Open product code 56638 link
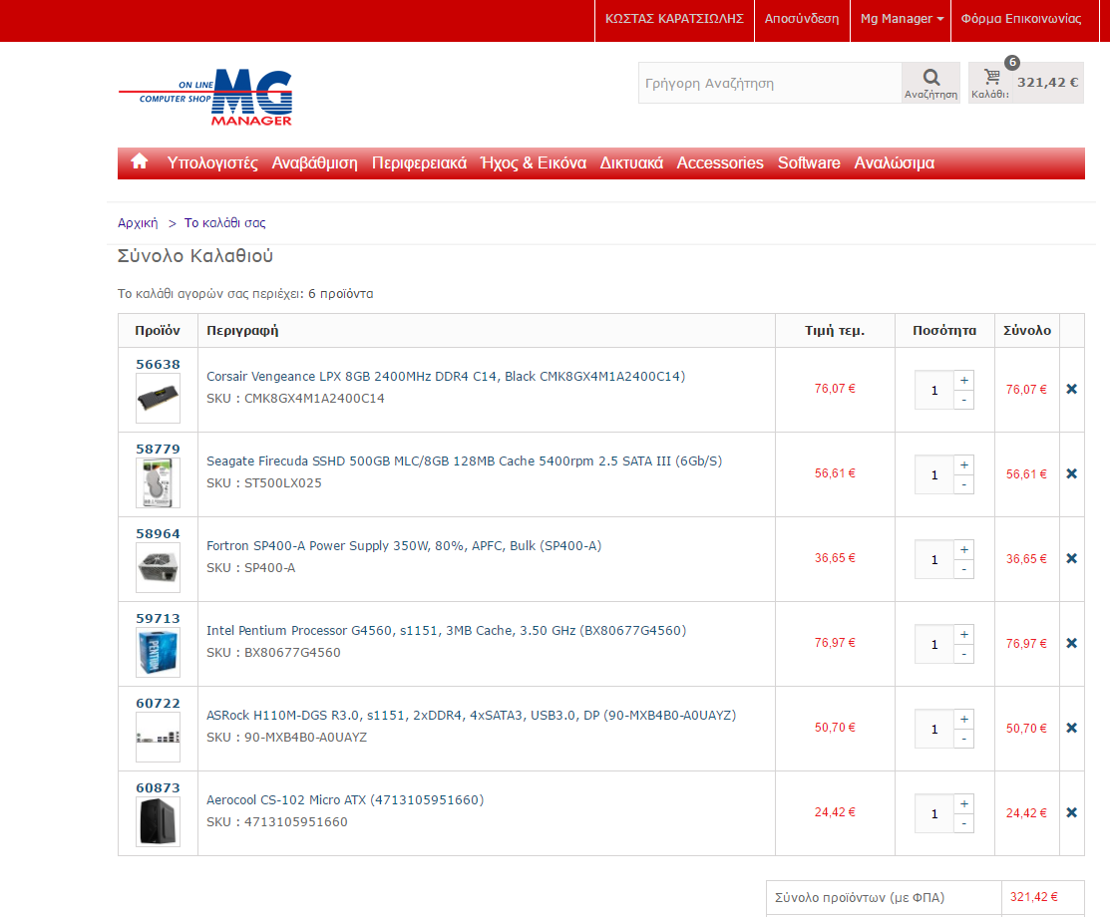This screenshot has width=1110, height=917. tap(158, 365)
